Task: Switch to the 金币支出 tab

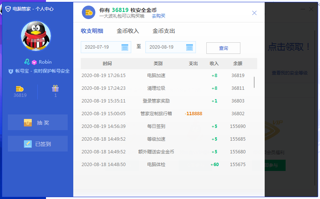Action: coord(164,31)
